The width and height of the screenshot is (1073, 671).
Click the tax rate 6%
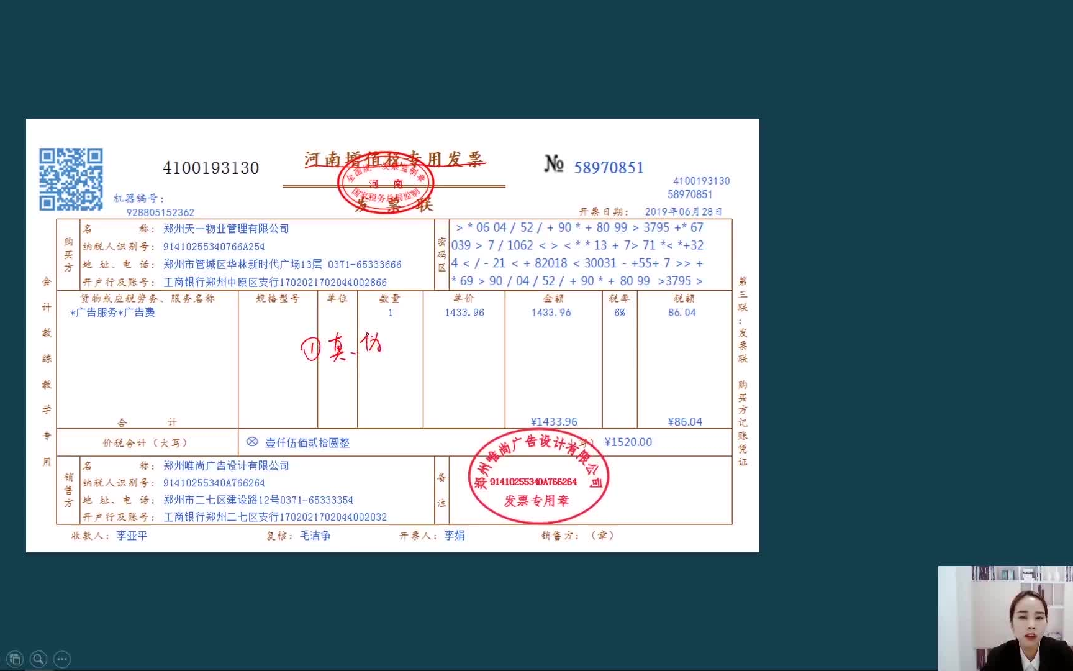[620, 313]
